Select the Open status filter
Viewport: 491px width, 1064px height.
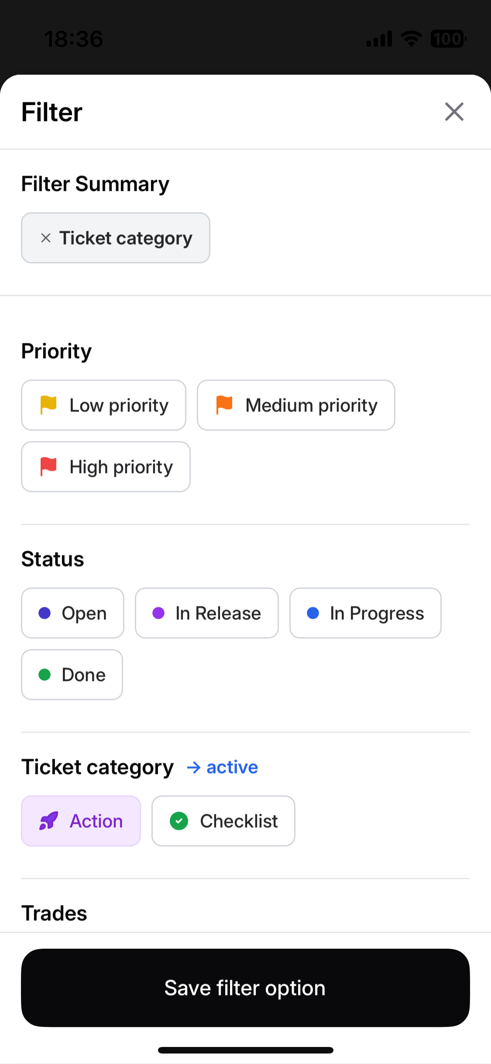(73, 613)
